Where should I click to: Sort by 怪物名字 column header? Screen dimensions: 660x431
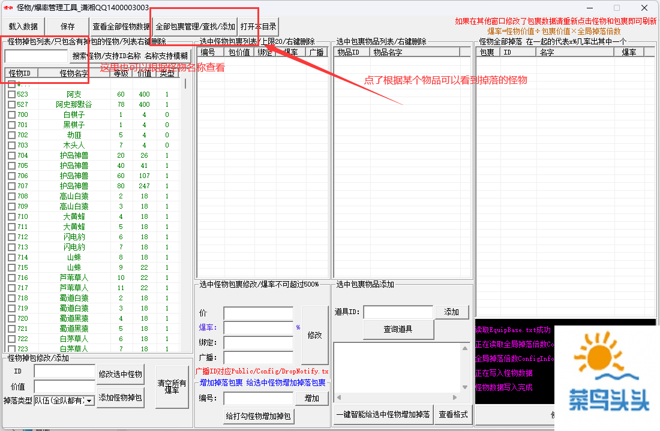[74, 73]
